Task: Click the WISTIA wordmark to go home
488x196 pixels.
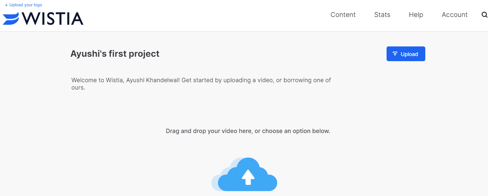Action: [x=52, y=18]
